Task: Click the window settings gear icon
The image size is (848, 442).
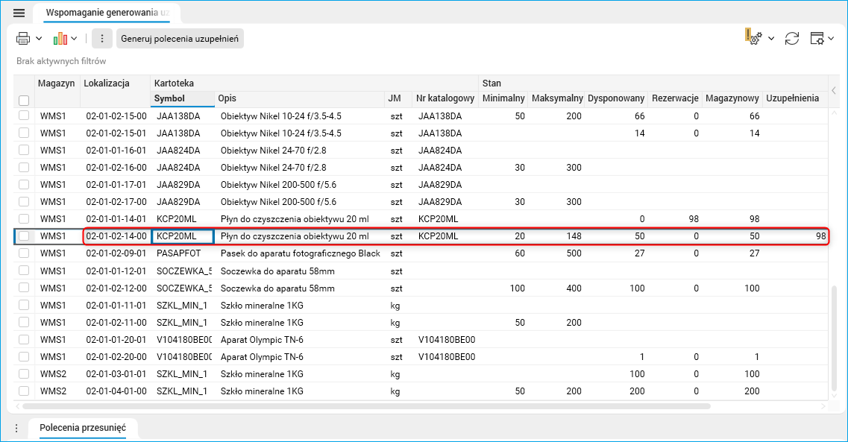Action: click(x=817, y=39)
